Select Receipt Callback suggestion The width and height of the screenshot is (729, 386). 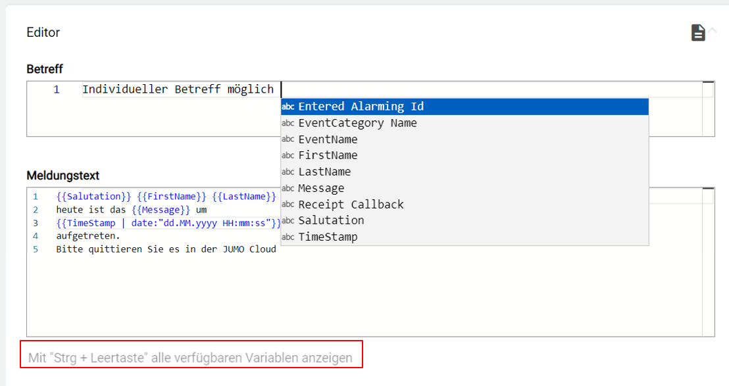click(351, 205)
